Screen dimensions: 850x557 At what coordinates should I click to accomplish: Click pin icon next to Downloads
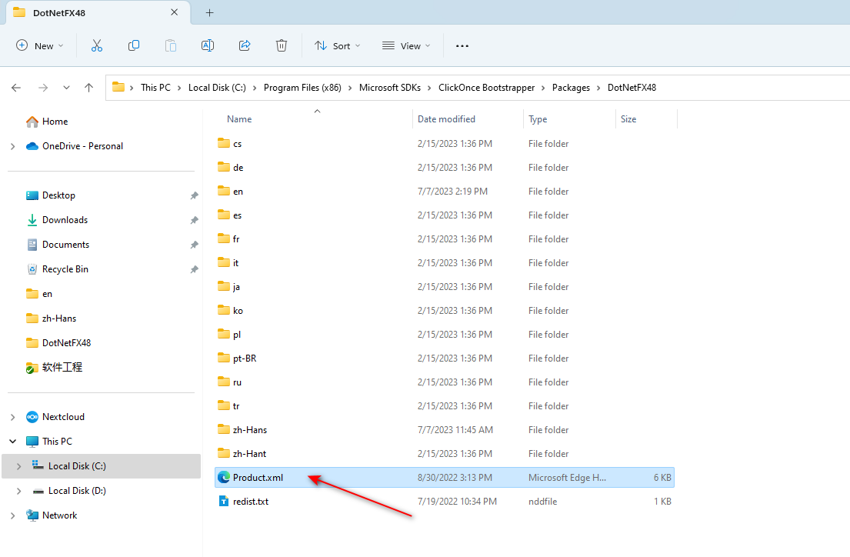point(194,220)
